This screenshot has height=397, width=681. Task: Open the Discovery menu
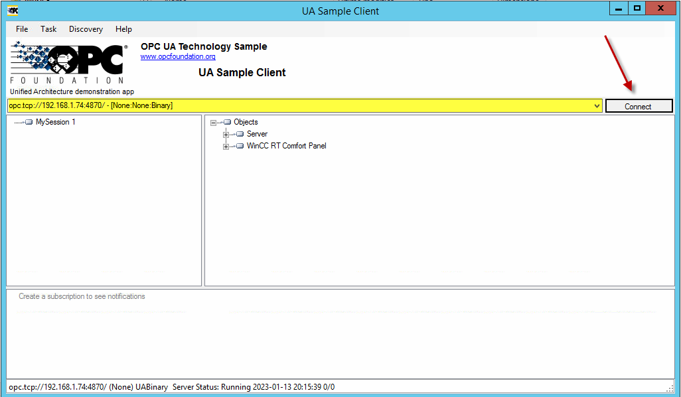(x=86, y=29)
